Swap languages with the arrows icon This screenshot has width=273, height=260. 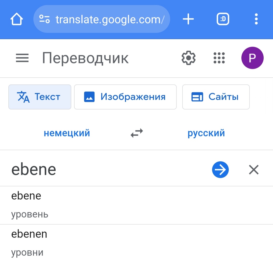coord(137,133)
